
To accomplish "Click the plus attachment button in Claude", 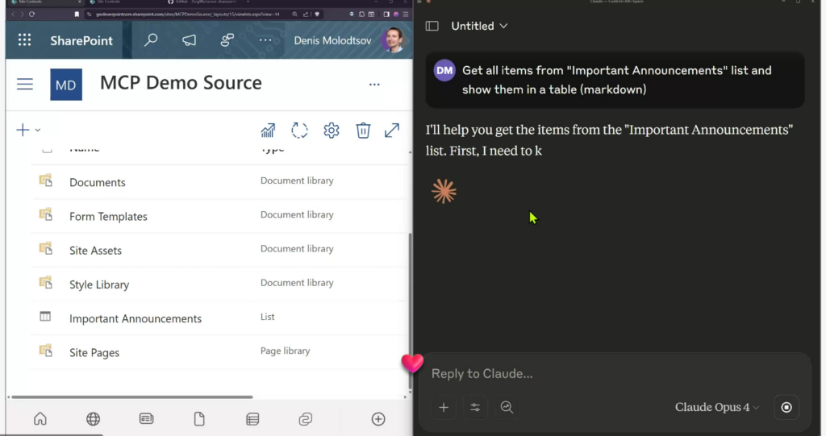I will [444, 408].
